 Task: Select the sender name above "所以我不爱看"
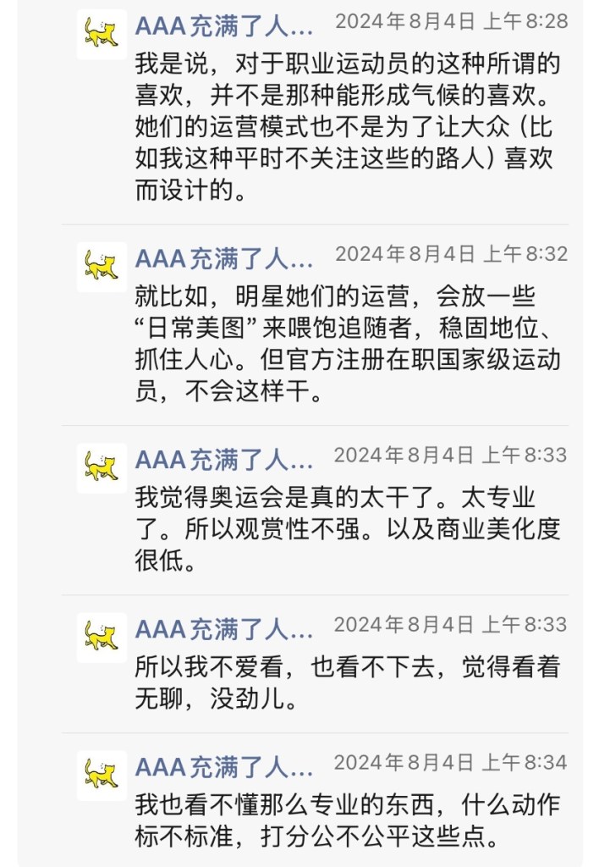tap(223, 627)
